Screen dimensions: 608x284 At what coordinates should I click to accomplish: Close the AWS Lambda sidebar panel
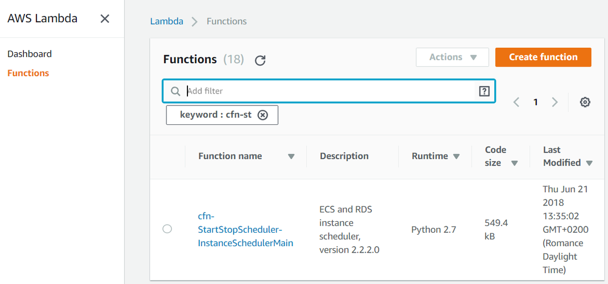coord(105,19)
